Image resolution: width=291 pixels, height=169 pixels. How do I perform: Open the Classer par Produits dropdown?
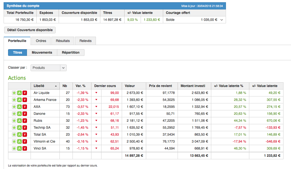click(x=48, y=68)
